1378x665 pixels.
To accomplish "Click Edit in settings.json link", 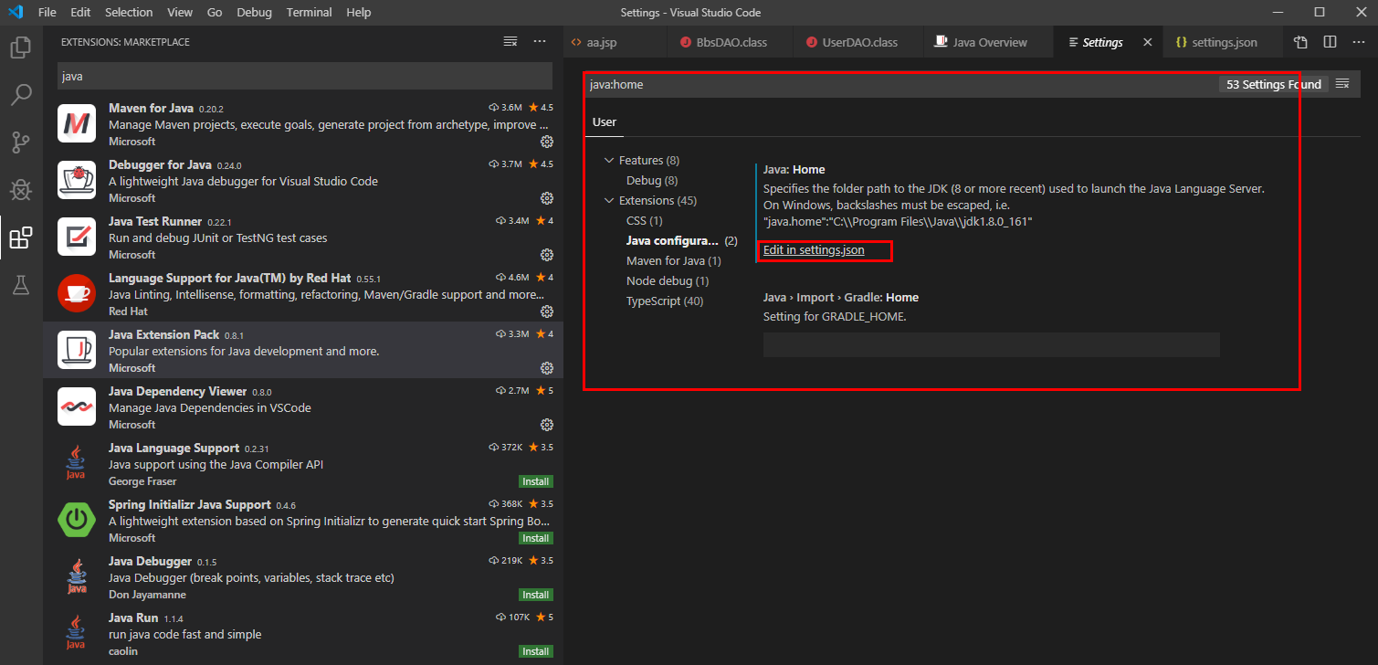I will coord(814,249).
